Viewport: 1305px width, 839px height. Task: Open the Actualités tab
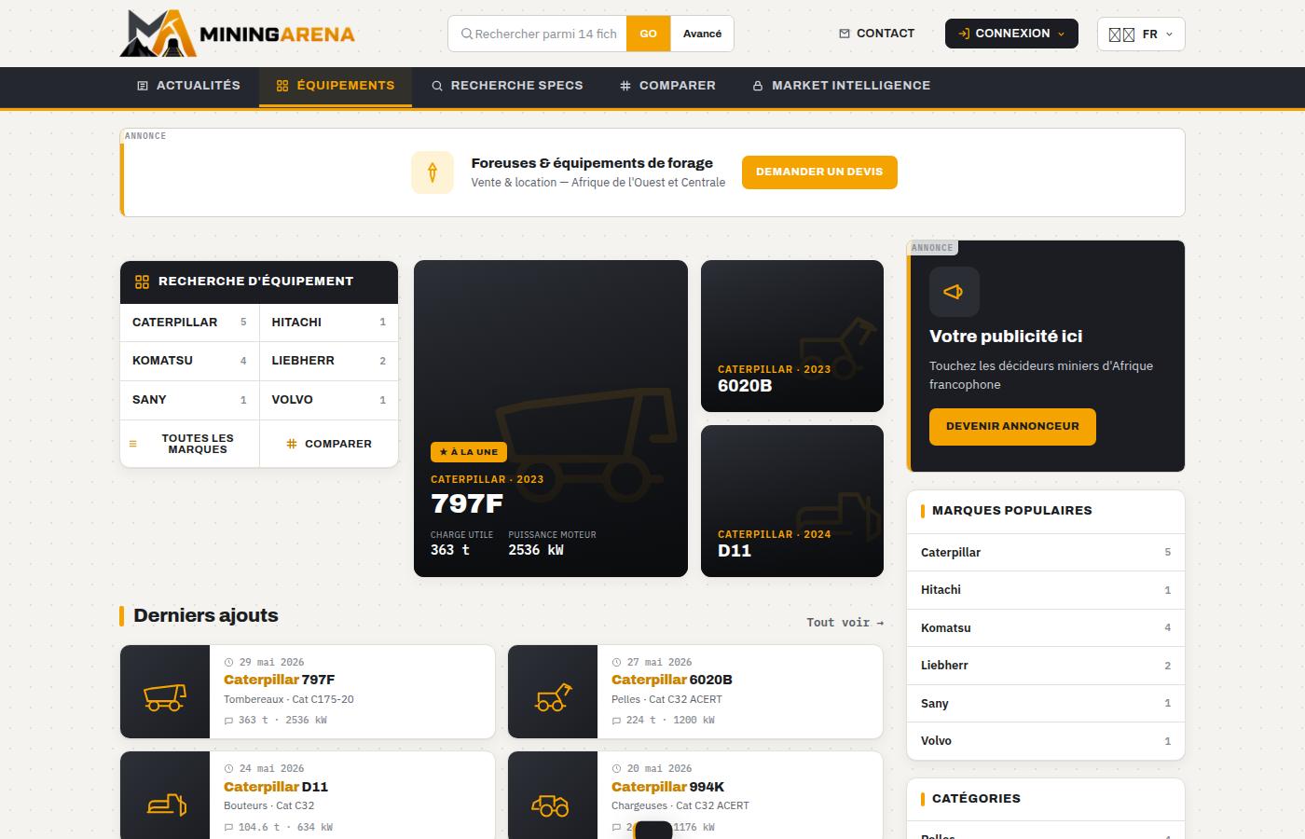[x=189, y=86]
